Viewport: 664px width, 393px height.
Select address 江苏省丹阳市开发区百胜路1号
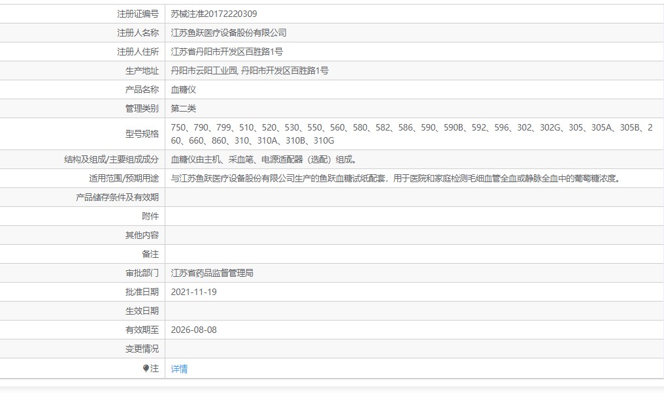(227, 52)
